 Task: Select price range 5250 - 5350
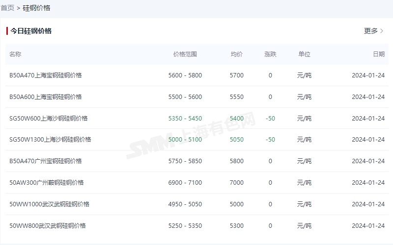(185, 226)
